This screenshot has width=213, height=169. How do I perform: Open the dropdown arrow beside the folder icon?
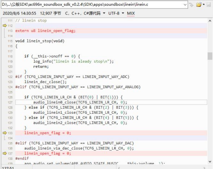[x=203, y=5]
